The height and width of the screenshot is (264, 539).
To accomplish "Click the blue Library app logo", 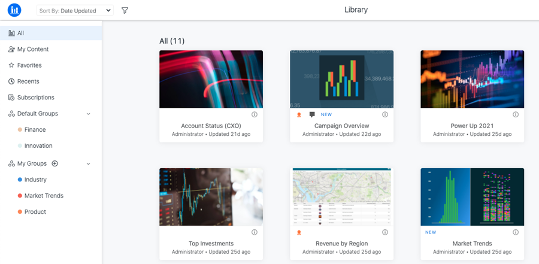I will click(14, 10).
